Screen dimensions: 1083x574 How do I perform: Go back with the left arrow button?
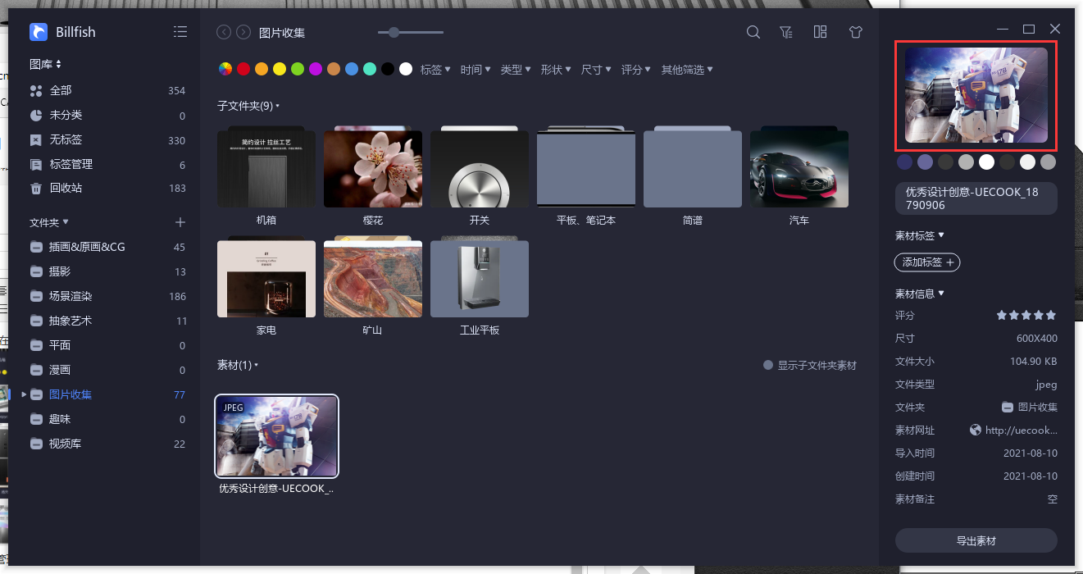[x=223, y=32]
